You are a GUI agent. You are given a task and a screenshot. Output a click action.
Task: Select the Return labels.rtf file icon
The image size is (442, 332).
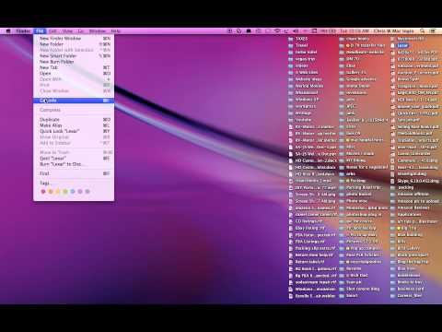pyautogui.click(x=291, y=262)
